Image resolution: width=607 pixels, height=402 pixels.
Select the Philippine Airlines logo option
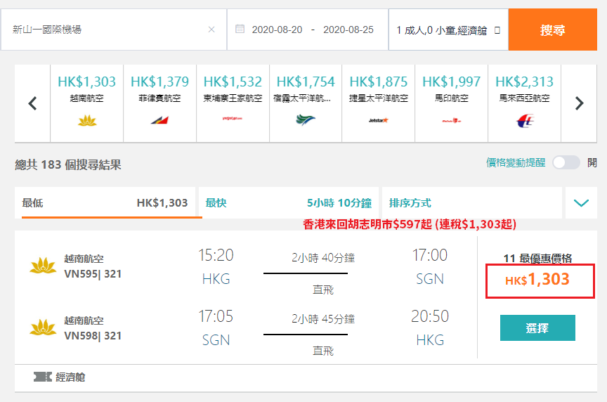click(159, 120)
